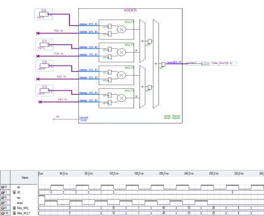Click the Filter_MULT output pin symbol
Image resolution: width=264 pixels, height=216 pixels.
(x=205, y=64)
